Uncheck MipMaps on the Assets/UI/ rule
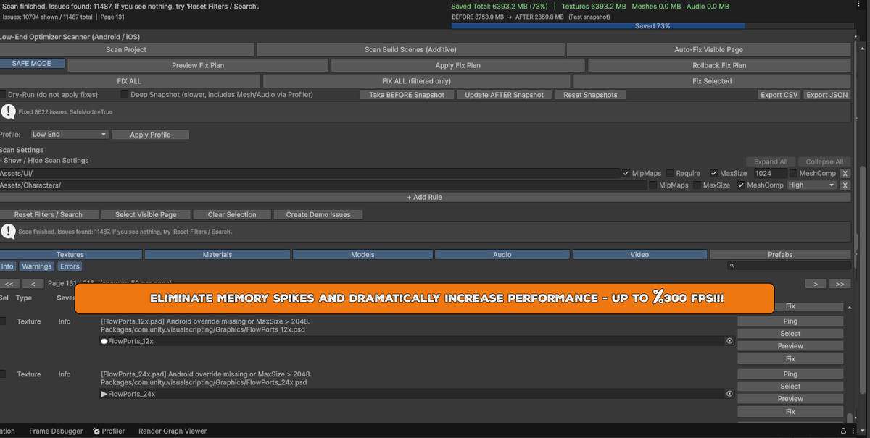870x438 pixels. [x=625, y=173]
